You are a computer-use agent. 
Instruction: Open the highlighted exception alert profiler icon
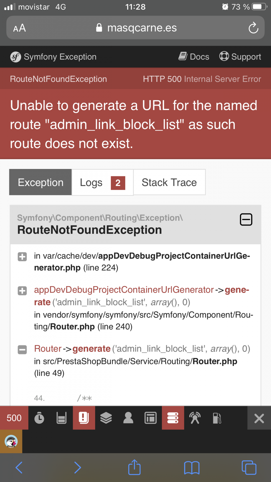[x=84, y=418]
